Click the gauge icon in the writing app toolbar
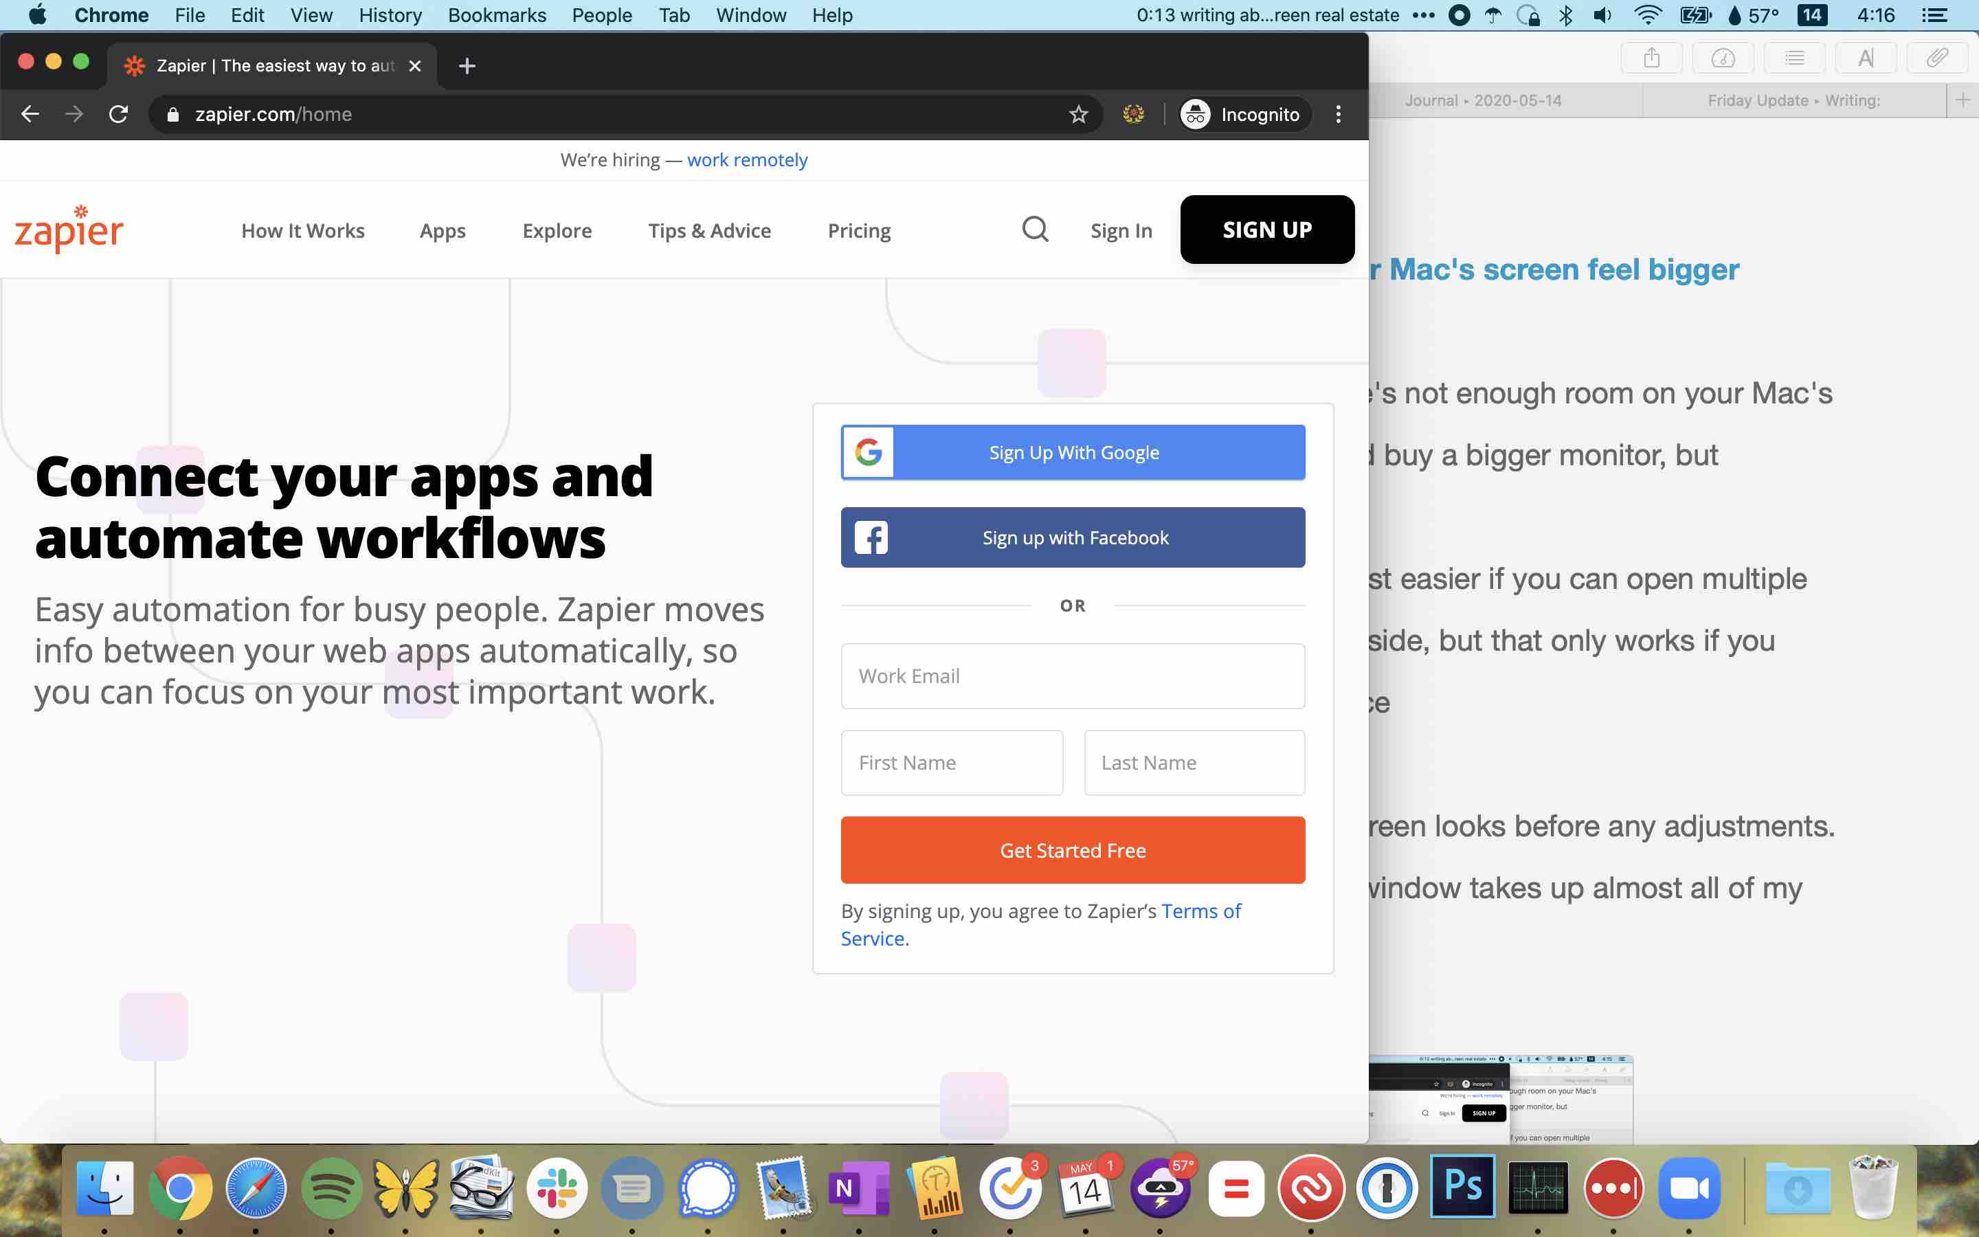Screen dimensions: 1979x1237 [1722, 58]
